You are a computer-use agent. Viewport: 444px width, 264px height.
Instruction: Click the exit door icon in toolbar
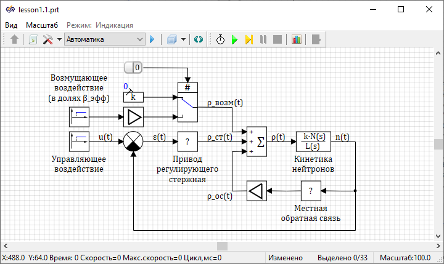point(316,39)
